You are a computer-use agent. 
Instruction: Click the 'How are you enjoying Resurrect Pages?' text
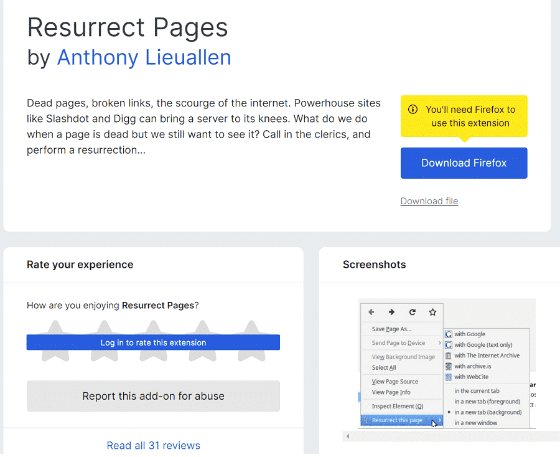click(113, 306)
